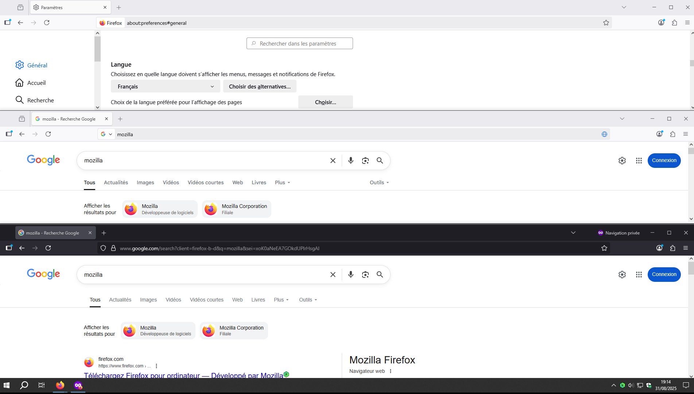
Task: Open the Téléchargez Firefox pour ordinateur result link
Action: [x=183, y=375]
